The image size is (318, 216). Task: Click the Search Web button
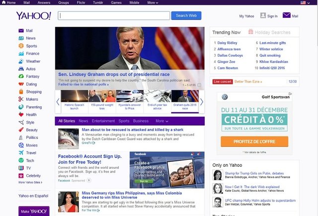coord(186,15)
